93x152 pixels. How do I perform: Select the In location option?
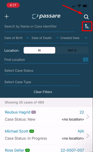click(x=40, y=50)
